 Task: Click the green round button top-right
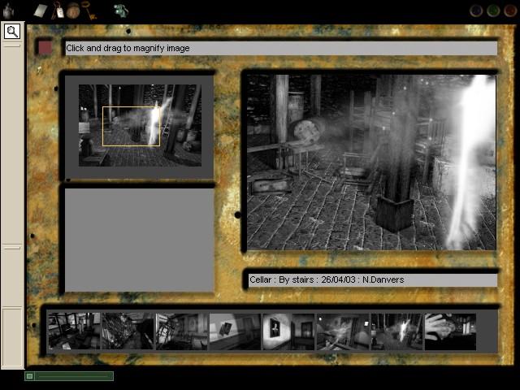492,11
